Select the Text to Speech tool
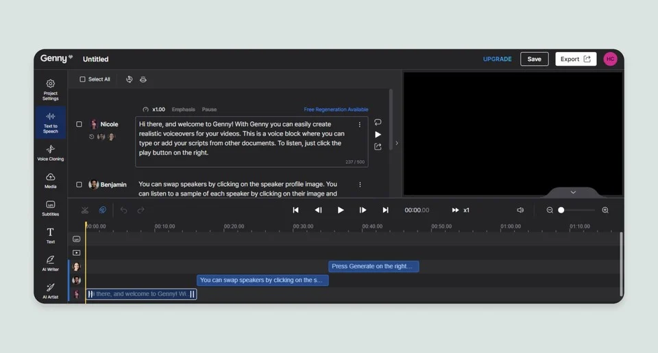658x353 pixels. pyautogui.click(x=50, y=122)
